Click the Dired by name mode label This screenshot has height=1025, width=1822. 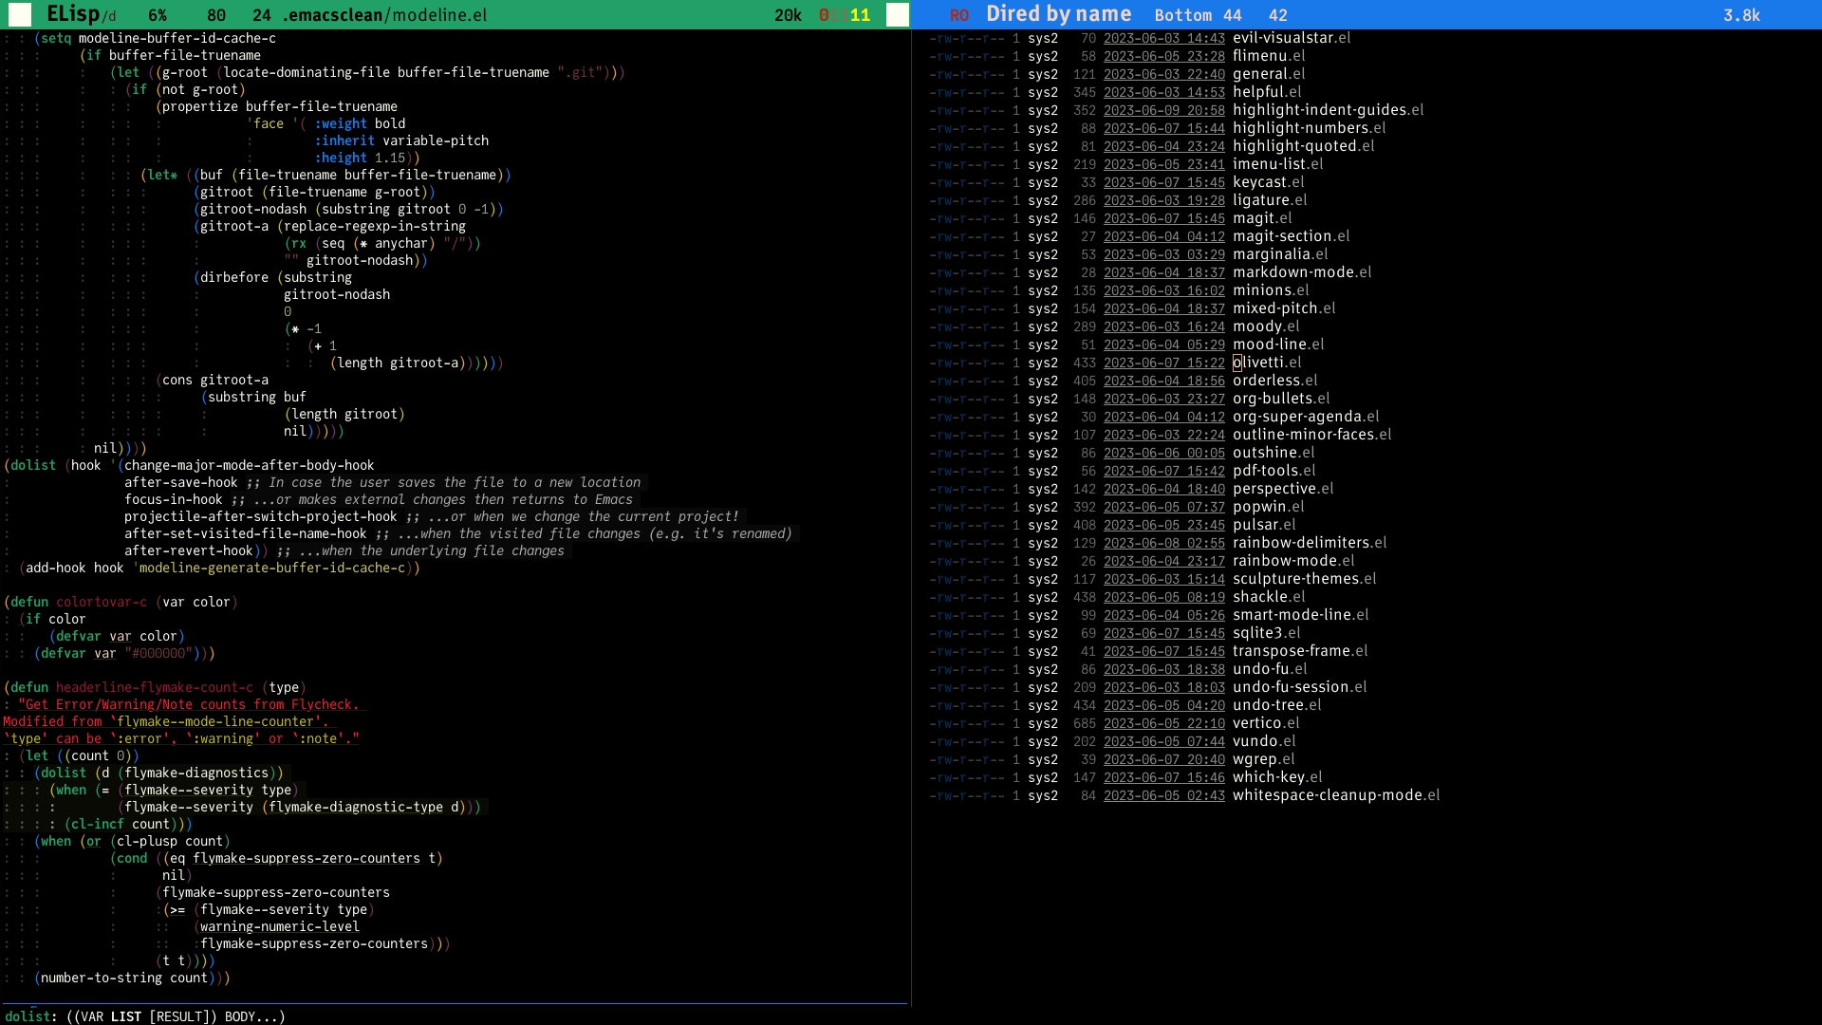click(x=1058, y=14)
